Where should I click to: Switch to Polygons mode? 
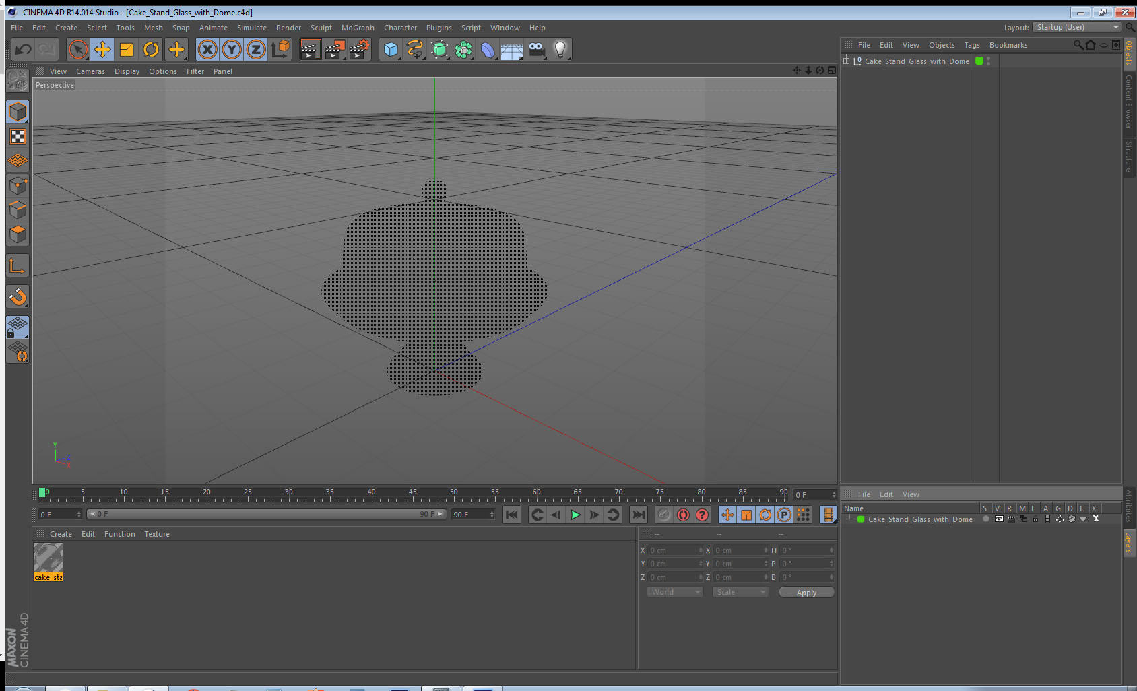(x=18, y=234)
